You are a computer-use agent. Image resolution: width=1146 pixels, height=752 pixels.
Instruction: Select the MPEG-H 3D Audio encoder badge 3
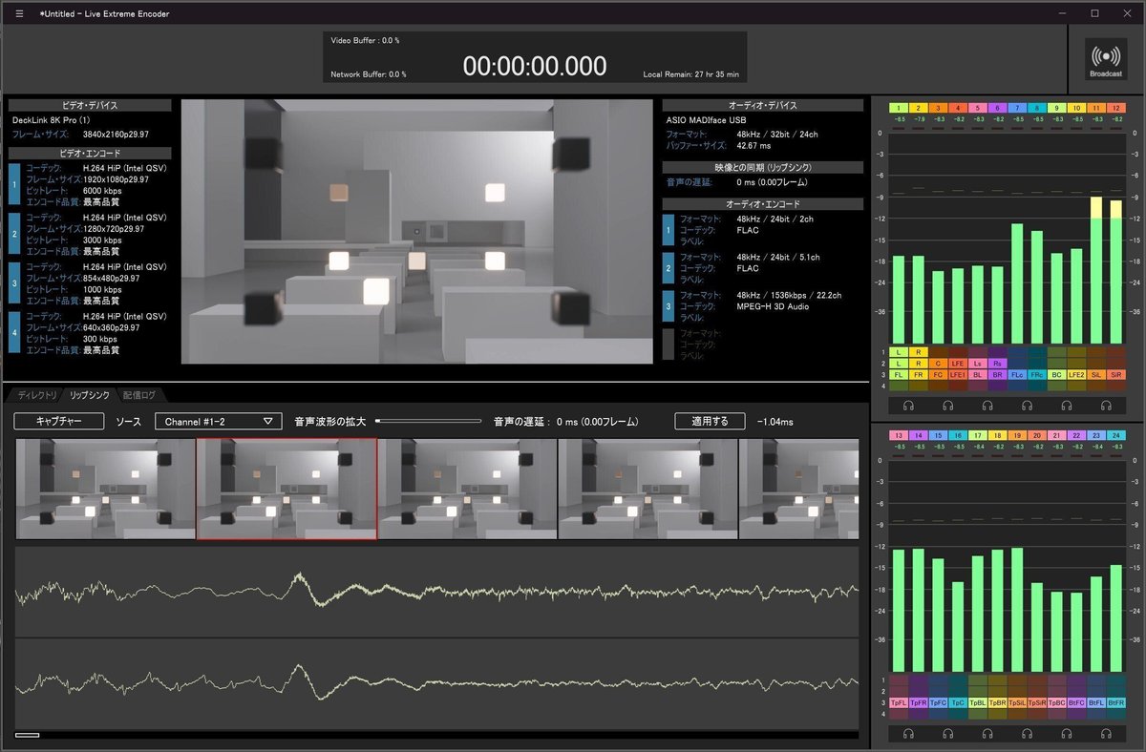[668, 306]
